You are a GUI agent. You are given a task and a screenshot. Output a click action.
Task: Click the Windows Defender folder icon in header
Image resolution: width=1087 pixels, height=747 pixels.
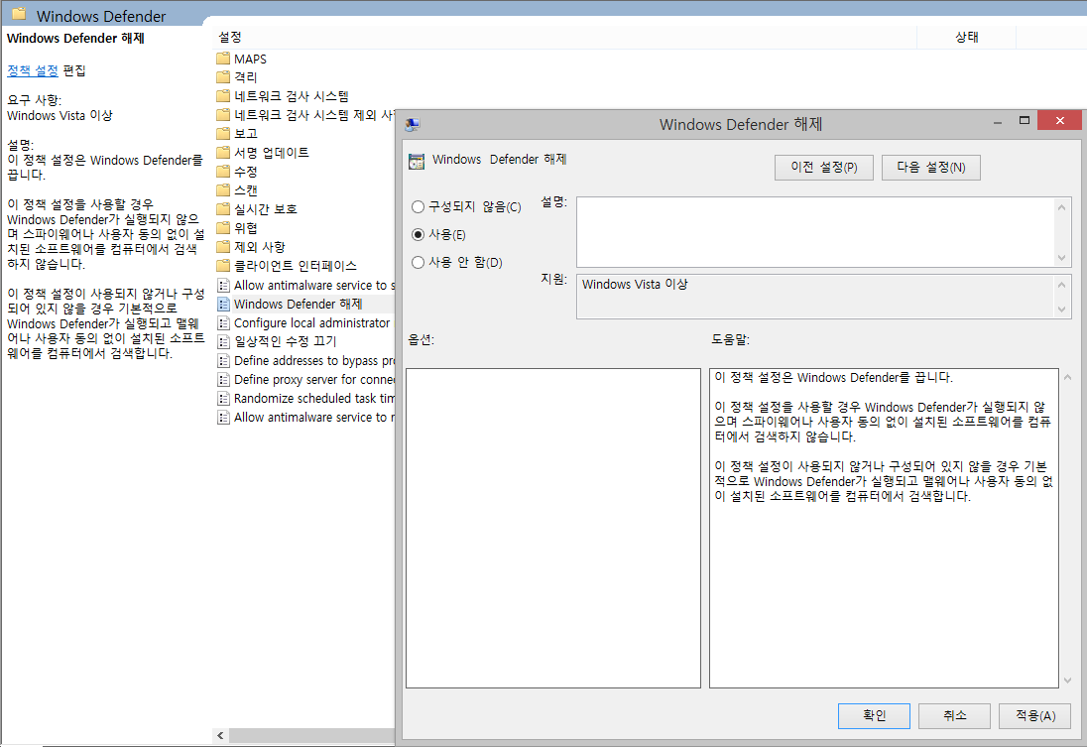[x=19, y=13]
